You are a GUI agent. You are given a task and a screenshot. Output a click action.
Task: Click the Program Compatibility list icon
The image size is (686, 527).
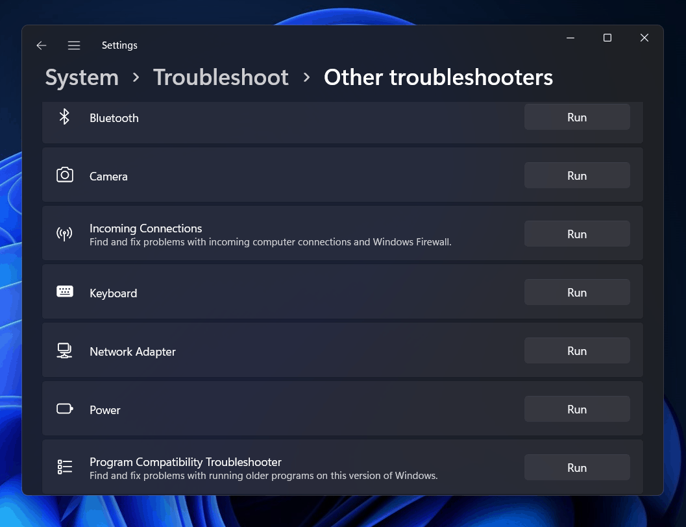(64, 467)
